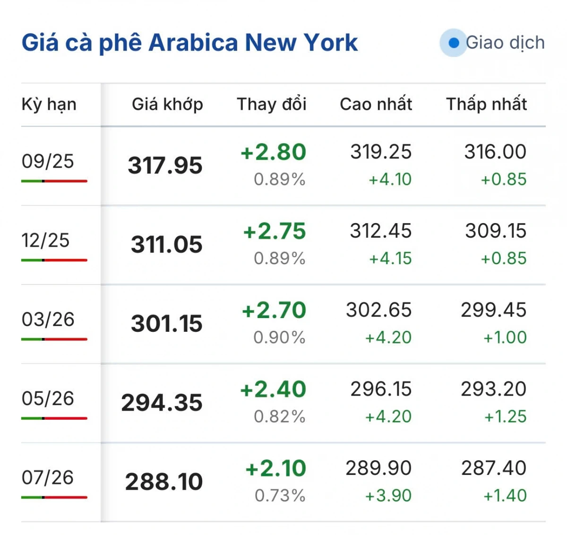Screen dimensions: 567x535
Task: Open the Giá cà phê Arabica New York title
Action: (x=189, y=43)
